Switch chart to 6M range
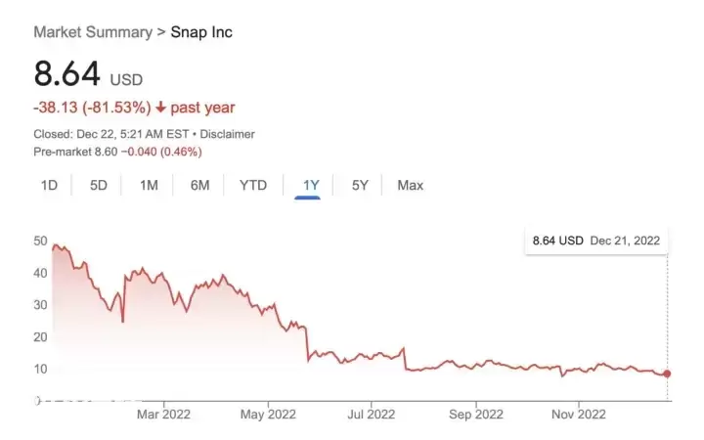 [x=199, y=185]
